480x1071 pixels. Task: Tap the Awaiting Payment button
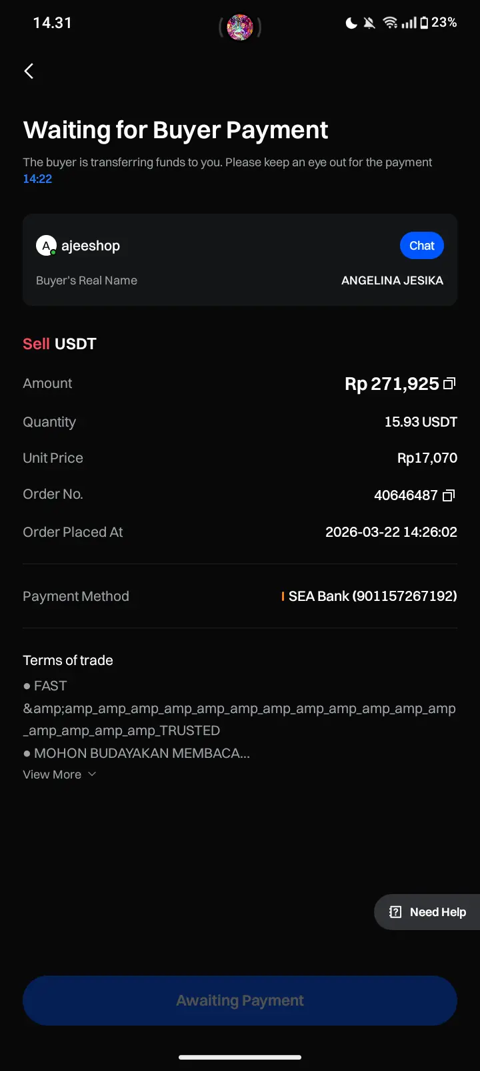tap(240, 1000)
